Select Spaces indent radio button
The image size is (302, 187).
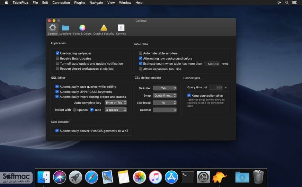pos(74,110)
